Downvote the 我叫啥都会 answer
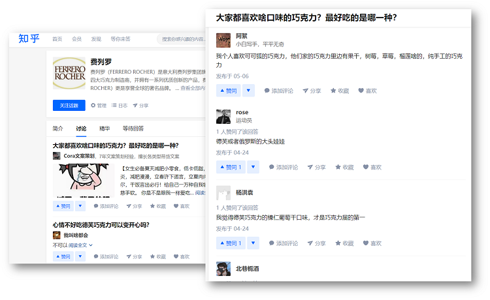Viewport: 490px width, 300px height. (80, 257)
